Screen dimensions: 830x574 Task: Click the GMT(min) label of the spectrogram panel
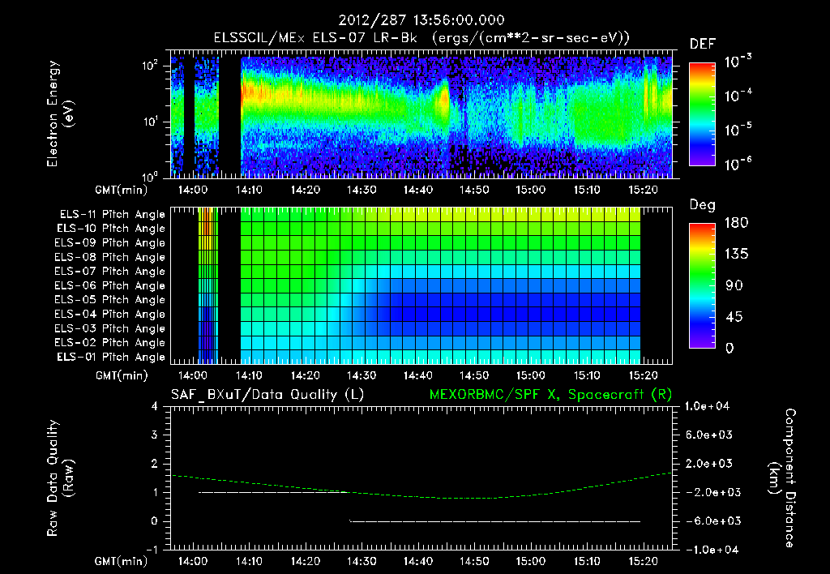pyautogui.click(x=122, y=190)
